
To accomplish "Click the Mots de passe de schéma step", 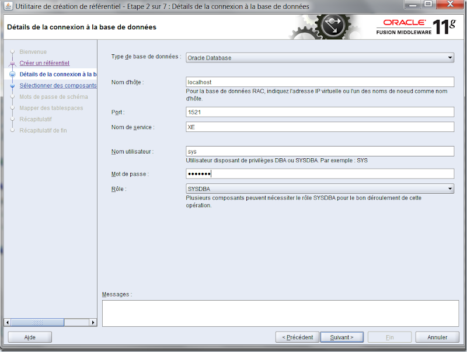I will (x=54, y=97).
